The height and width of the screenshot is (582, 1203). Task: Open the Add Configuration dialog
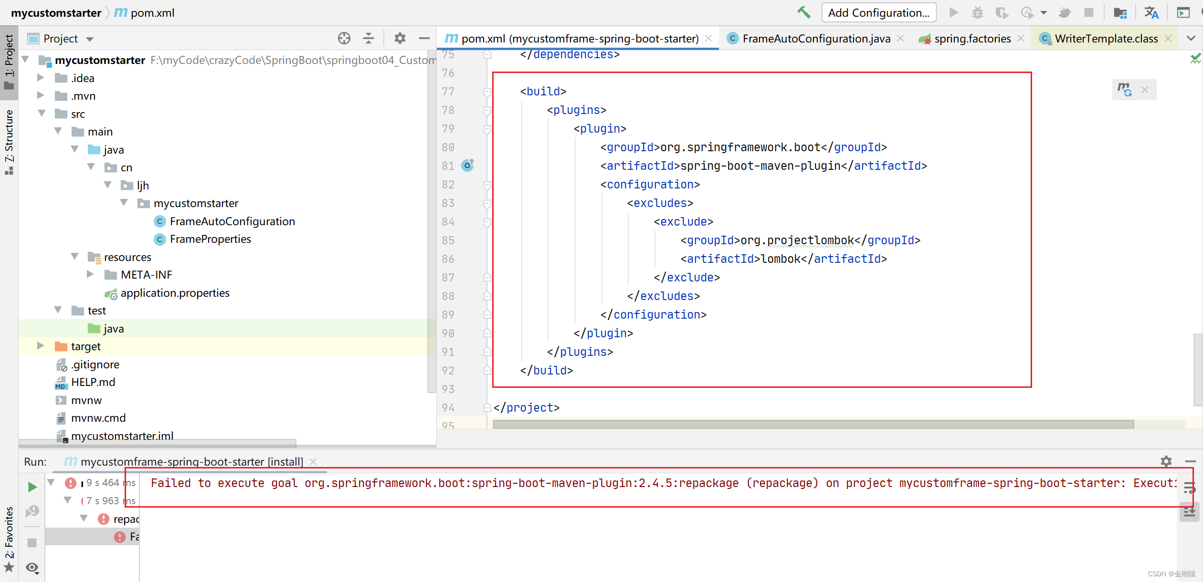point(879,12)
